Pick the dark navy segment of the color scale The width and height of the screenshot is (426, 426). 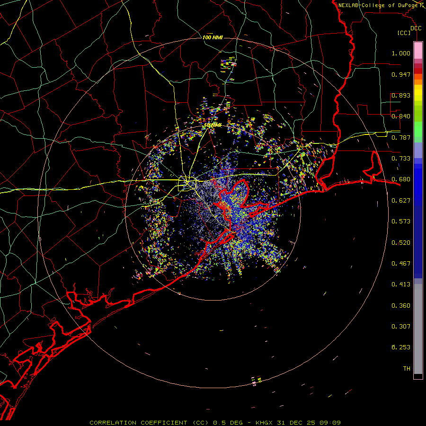pos(418,242)
